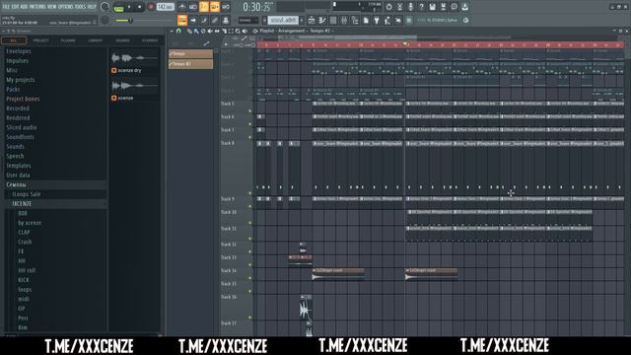Image resolution: width=631 pixels, height=355 pixels.
Task: Click the play button in transport
Action: point(129,7)
